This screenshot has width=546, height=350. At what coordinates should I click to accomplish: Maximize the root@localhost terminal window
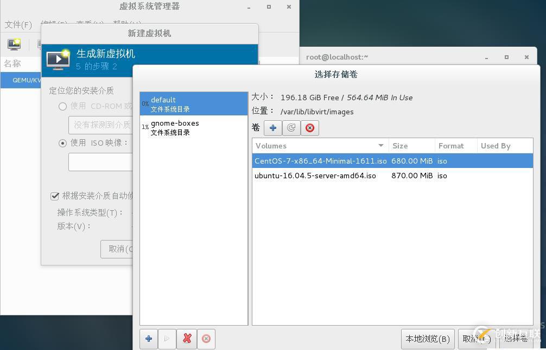(x=506, y=57)
